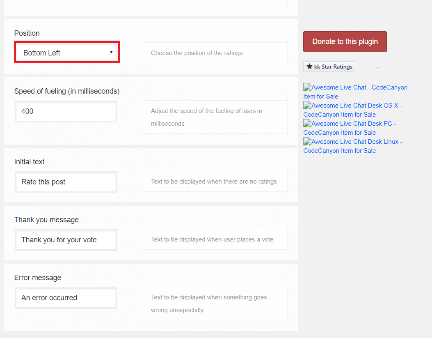This screenshot has height=338, width=432.
Task: Click the 'Adjust the speed of the fueling' help text
Action: pos(206,111)
